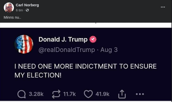
Task: Click the Donald J. Trump display name
Action: click(x=63, y=39)
